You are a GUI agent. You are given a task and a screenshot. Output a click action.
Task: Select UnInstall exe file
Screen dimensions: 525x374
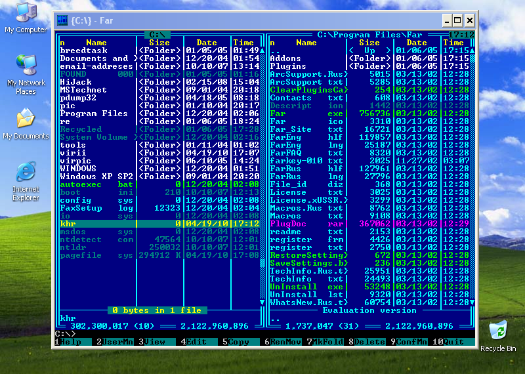(369, 287)
